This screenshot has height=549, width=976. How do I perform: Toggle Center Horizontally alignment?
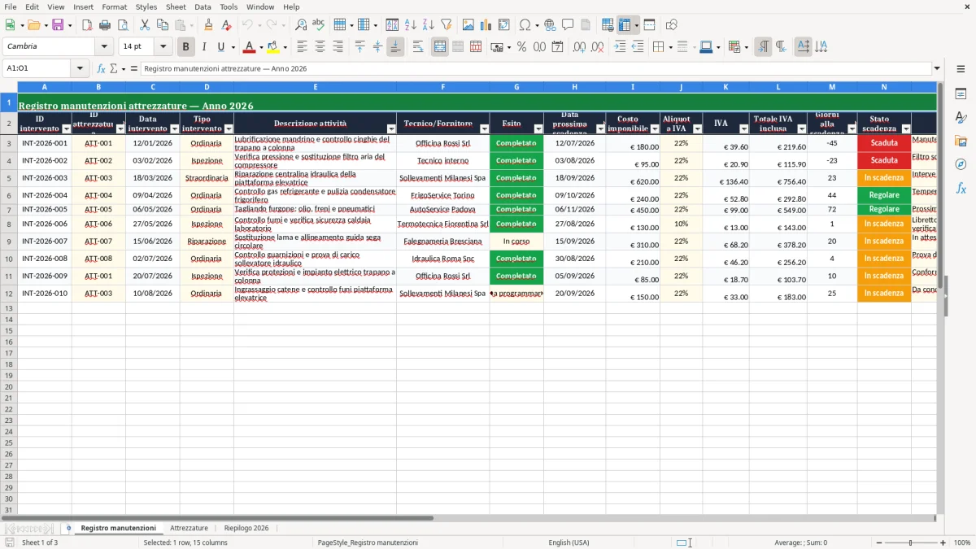pos(320,46)
